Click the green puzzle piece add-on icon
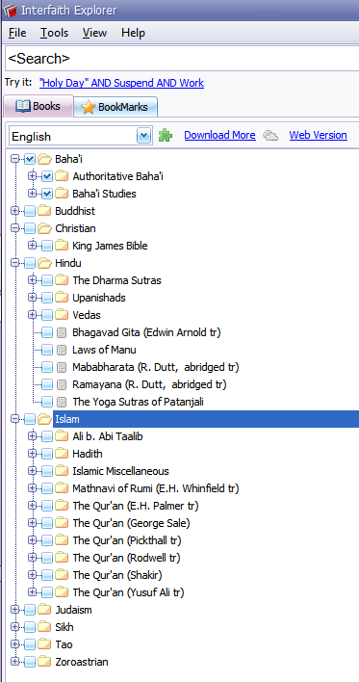 (166, 135)
